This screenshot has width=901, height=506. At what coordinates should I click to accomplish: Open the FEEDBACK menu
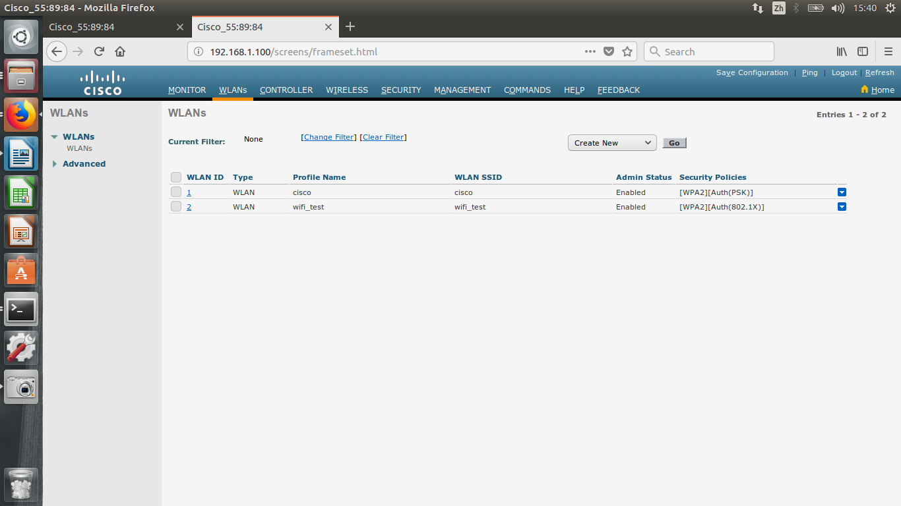tap(619, 90)
